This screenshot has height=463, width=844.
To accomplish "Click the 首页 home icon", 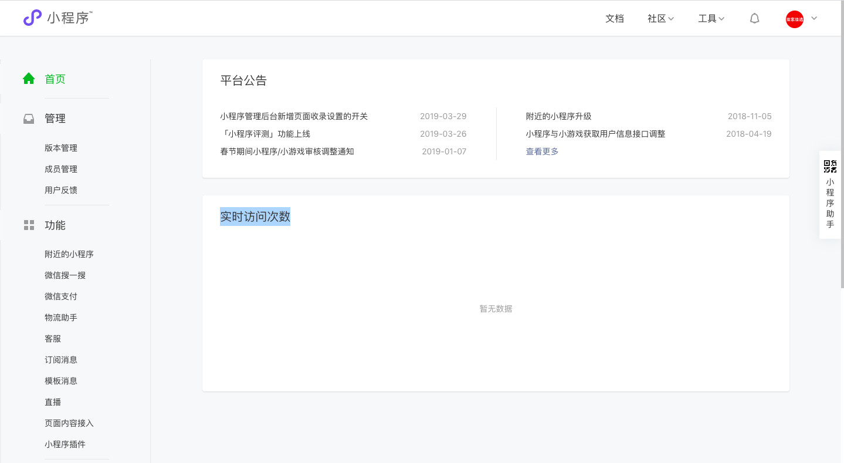I will [x=29, y=79].
